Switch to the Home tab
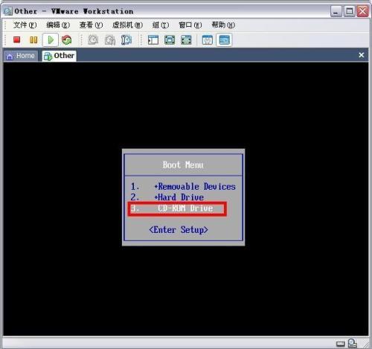 coord(21,56)
